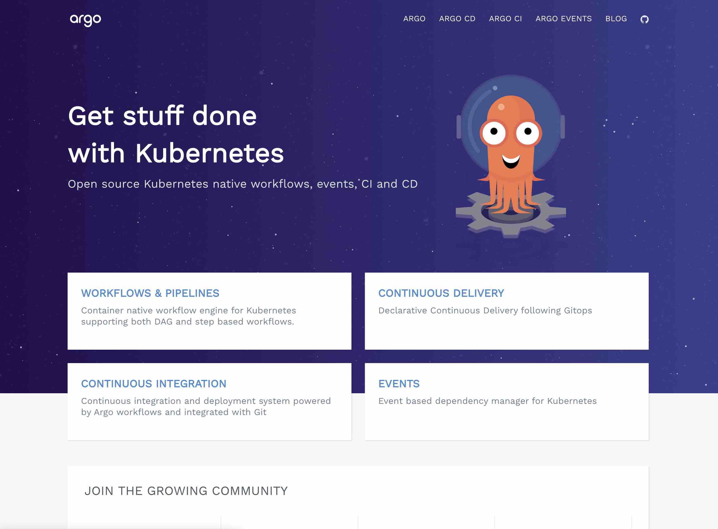
Task: Open the ARGO nav menu item
Action: point(414,19)
